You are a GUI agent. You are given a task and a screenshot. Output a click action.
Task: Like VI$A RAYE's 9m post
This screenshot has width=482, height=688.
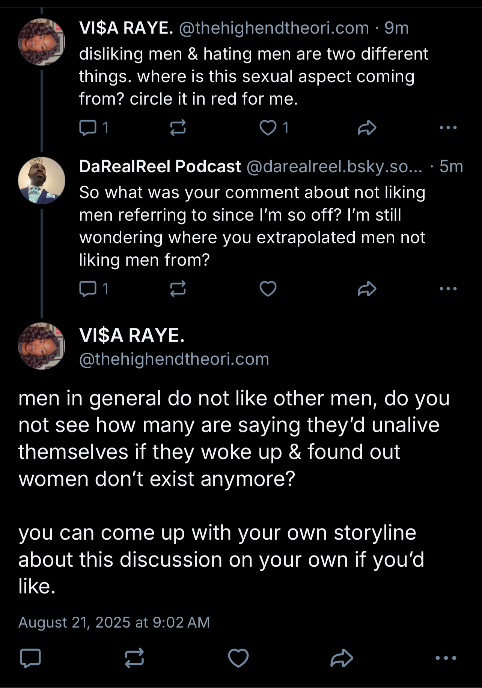(x=268, y=128)
